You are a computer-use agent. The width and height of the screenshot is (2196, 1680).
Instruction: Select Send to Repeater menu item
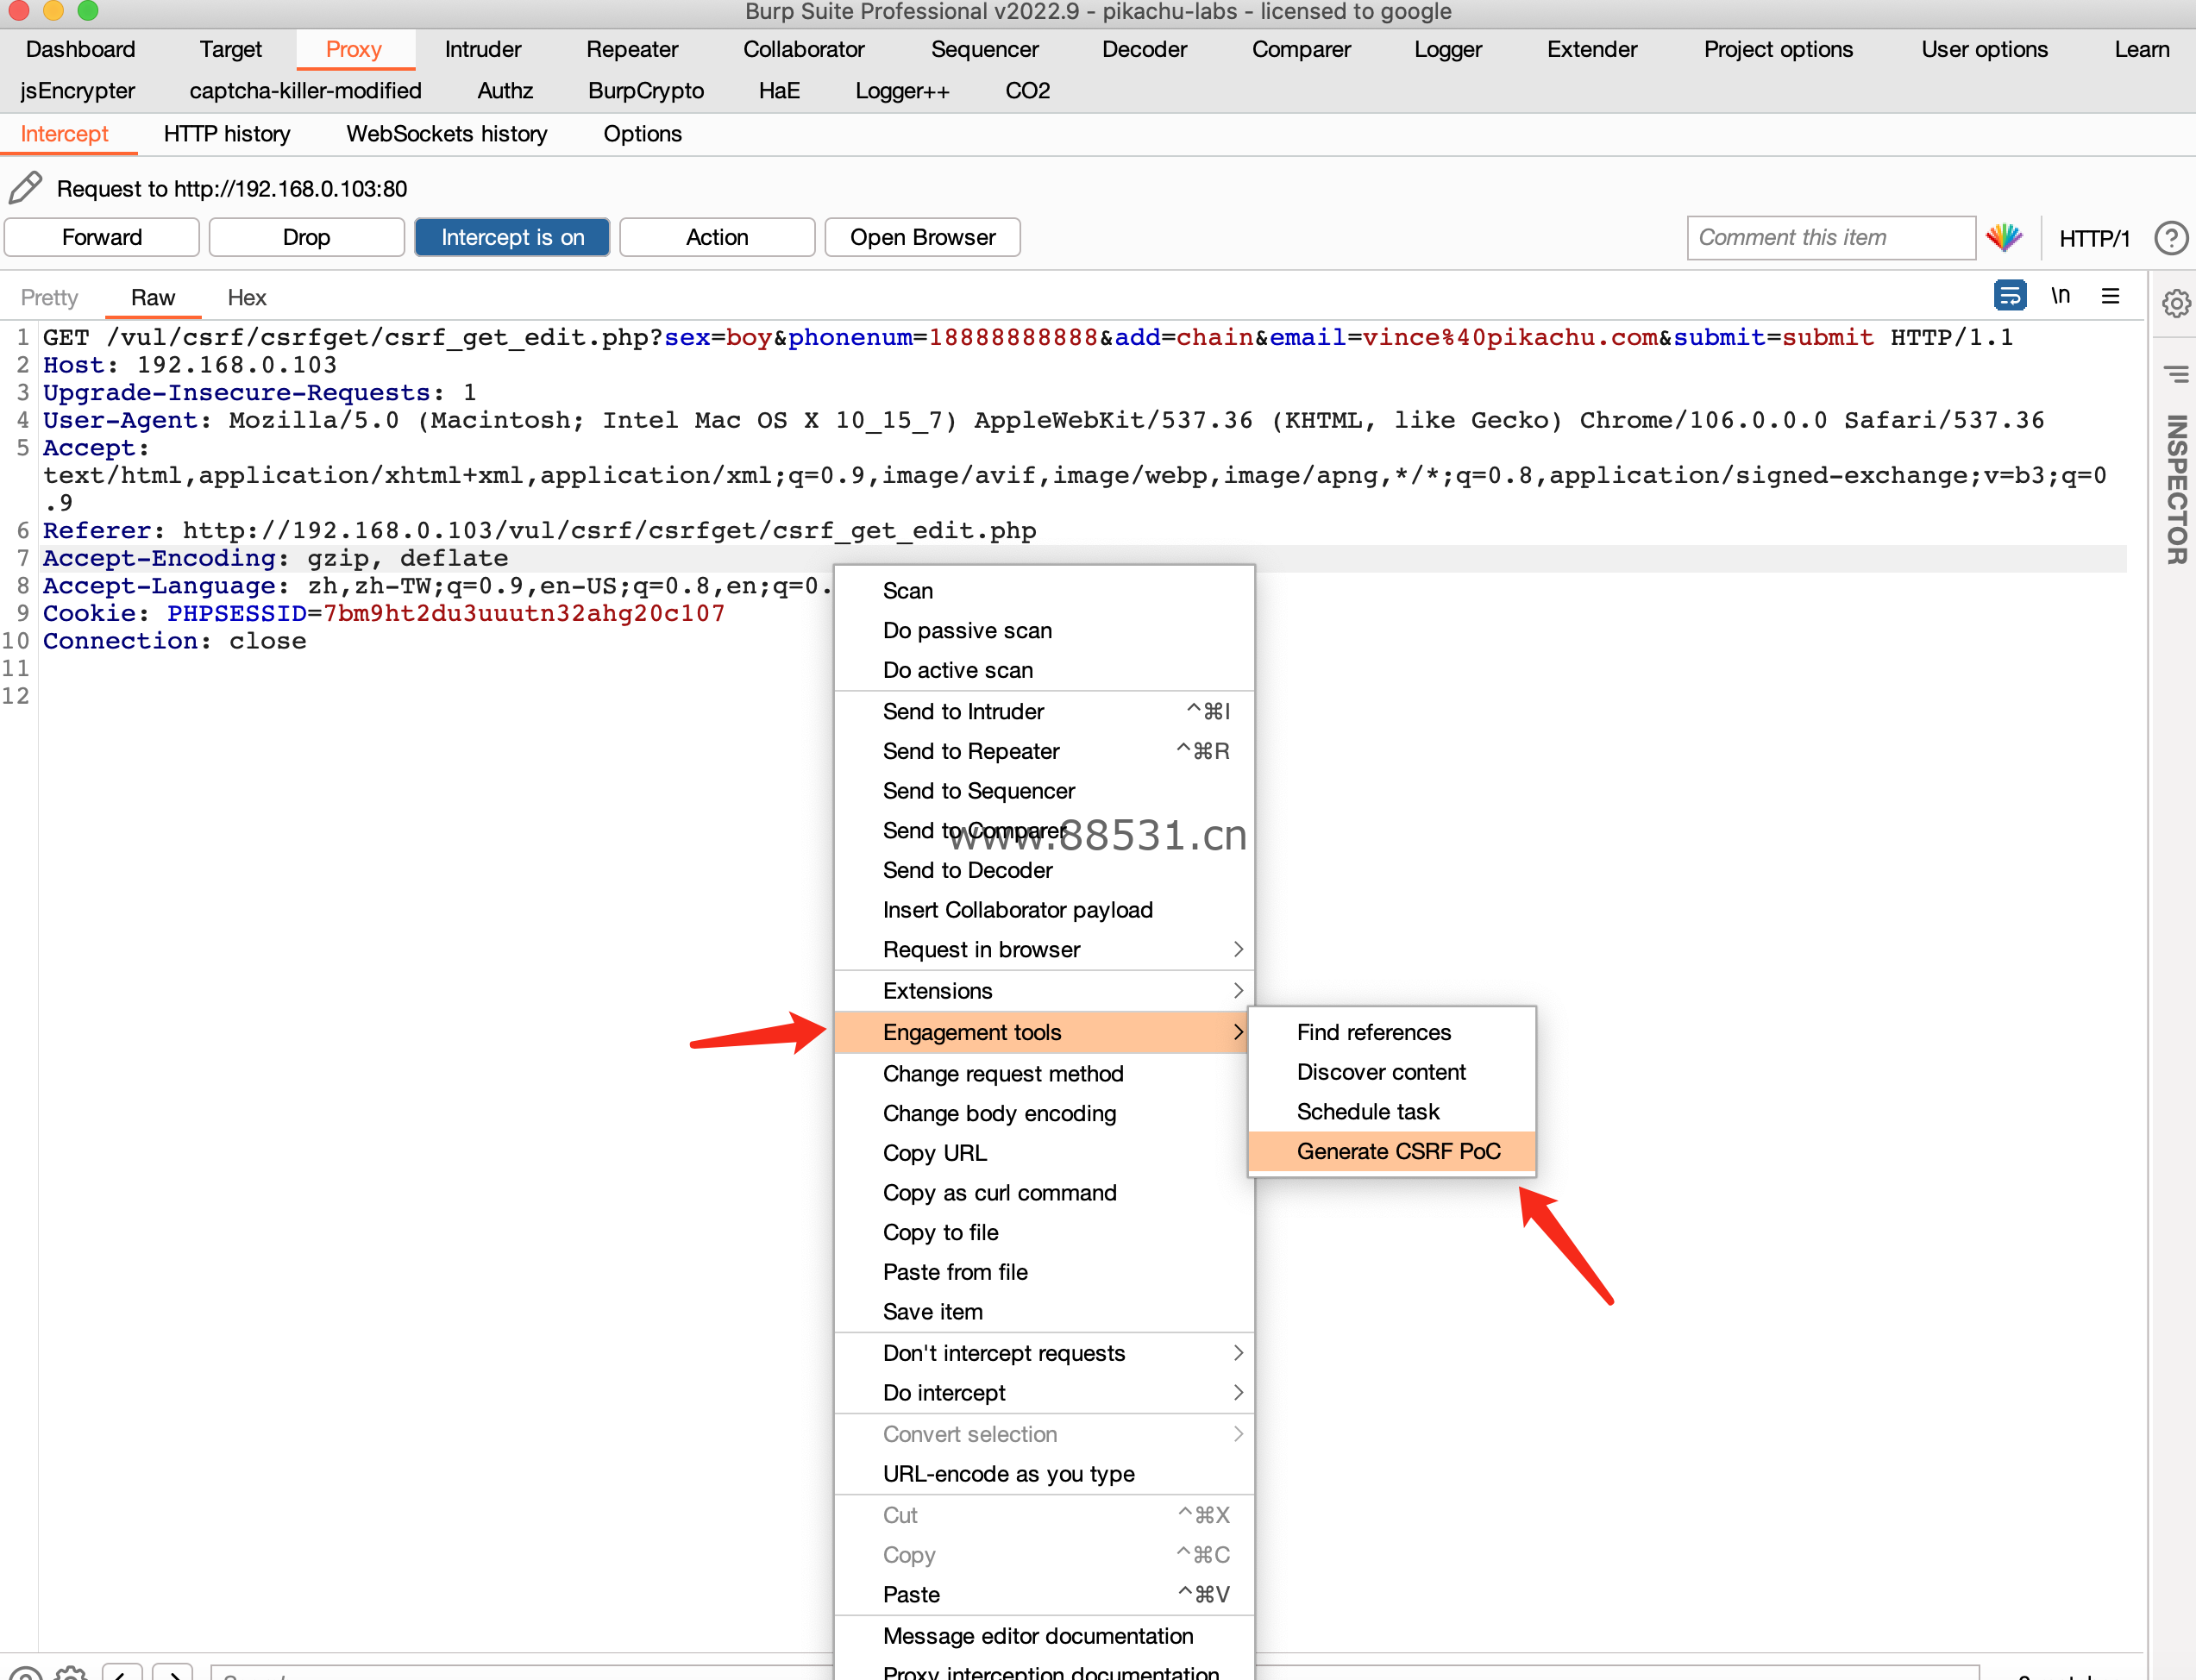[1044, 751]
